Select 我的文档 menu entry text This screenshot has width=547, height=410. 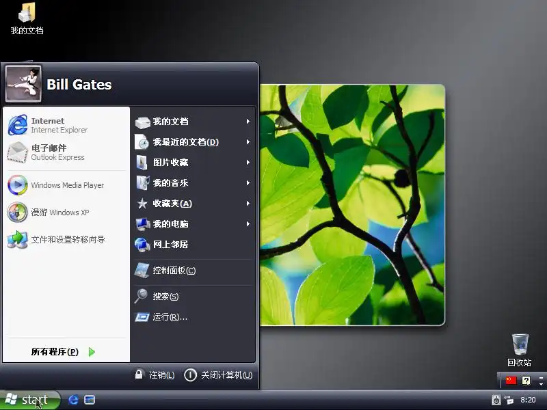[170, 122]
